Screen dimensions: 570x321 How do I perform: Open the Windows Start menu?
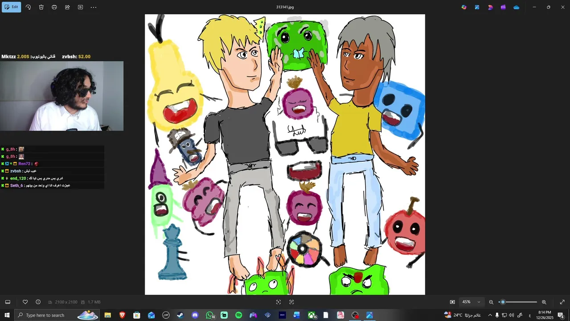7,315
